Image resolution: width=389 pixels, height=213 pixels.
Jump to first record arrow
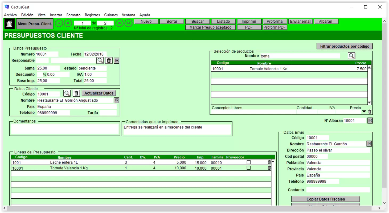click(x=59, y=23)
